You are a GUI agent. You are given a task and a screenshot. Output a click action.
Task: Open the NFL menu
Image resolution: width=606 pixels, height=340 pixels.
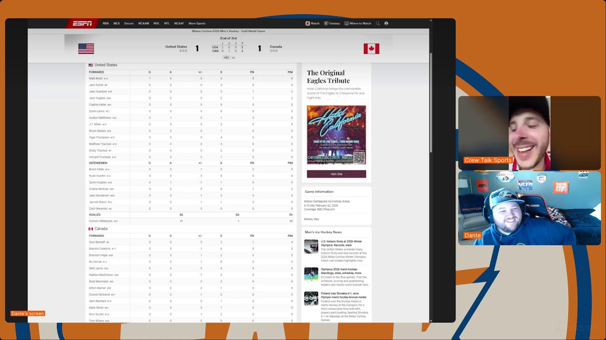tap(167, 23)
